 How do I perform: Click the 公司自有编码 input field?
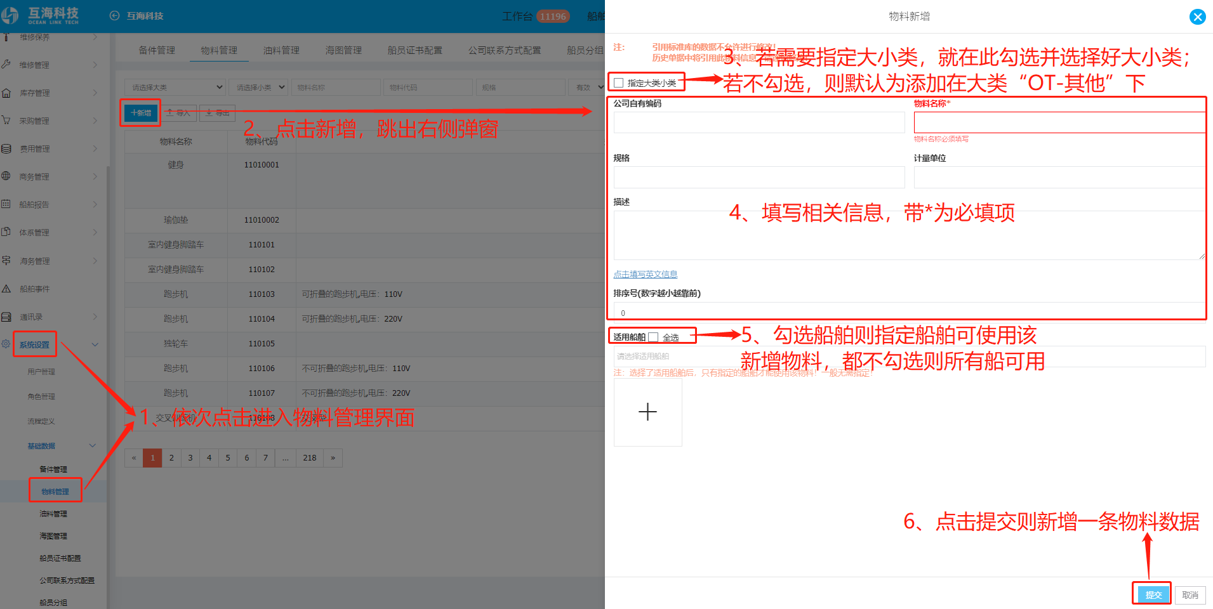click(759, 122)
